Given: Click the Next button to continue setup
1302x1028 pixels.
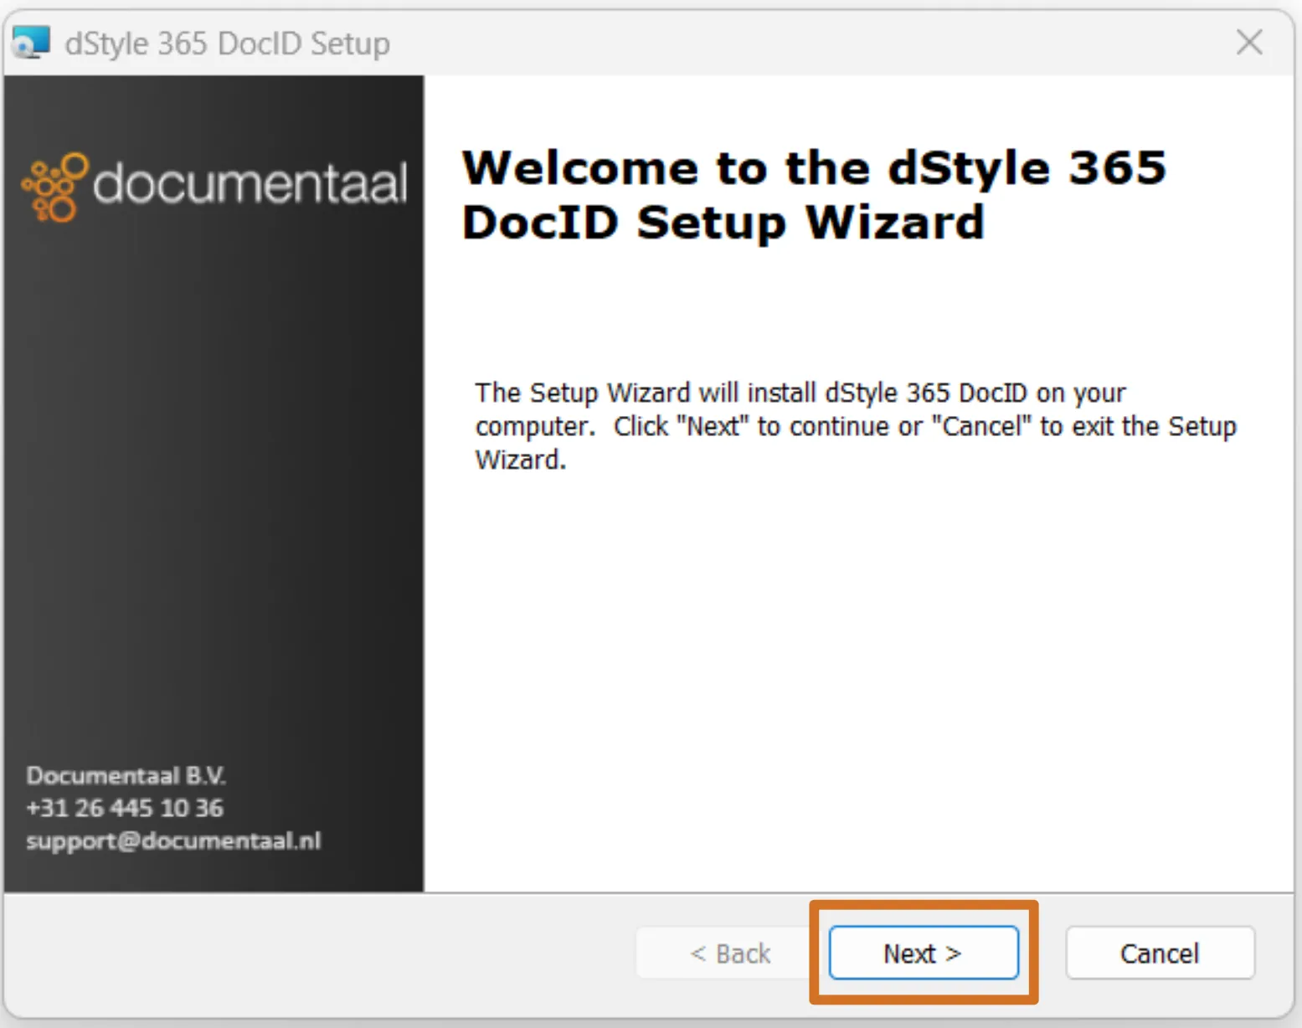Looking at the screenshot, I should click(923, 953).
